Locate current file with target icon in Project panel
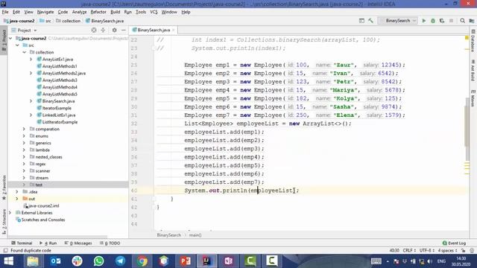The width and height of the screenshot is (477, 268). (x=94, y=30)
